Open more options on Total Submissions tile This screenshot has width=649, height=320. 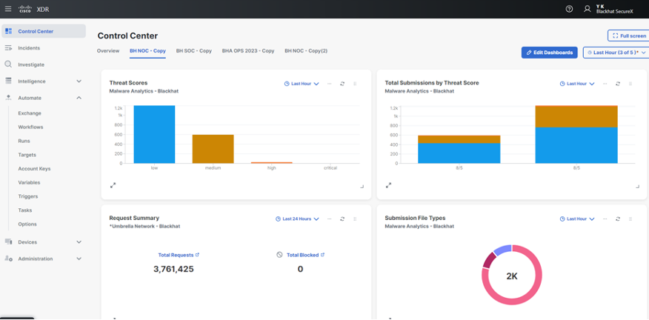[x=605, y=84]
